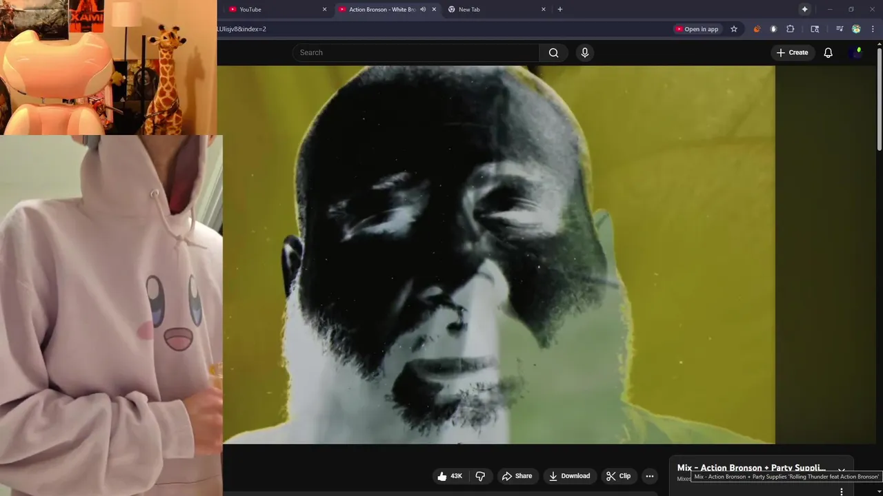Screen dimensions: 883x496
Task: Switch to the Action Bronson tab
Action: click(x=388, y=10)
